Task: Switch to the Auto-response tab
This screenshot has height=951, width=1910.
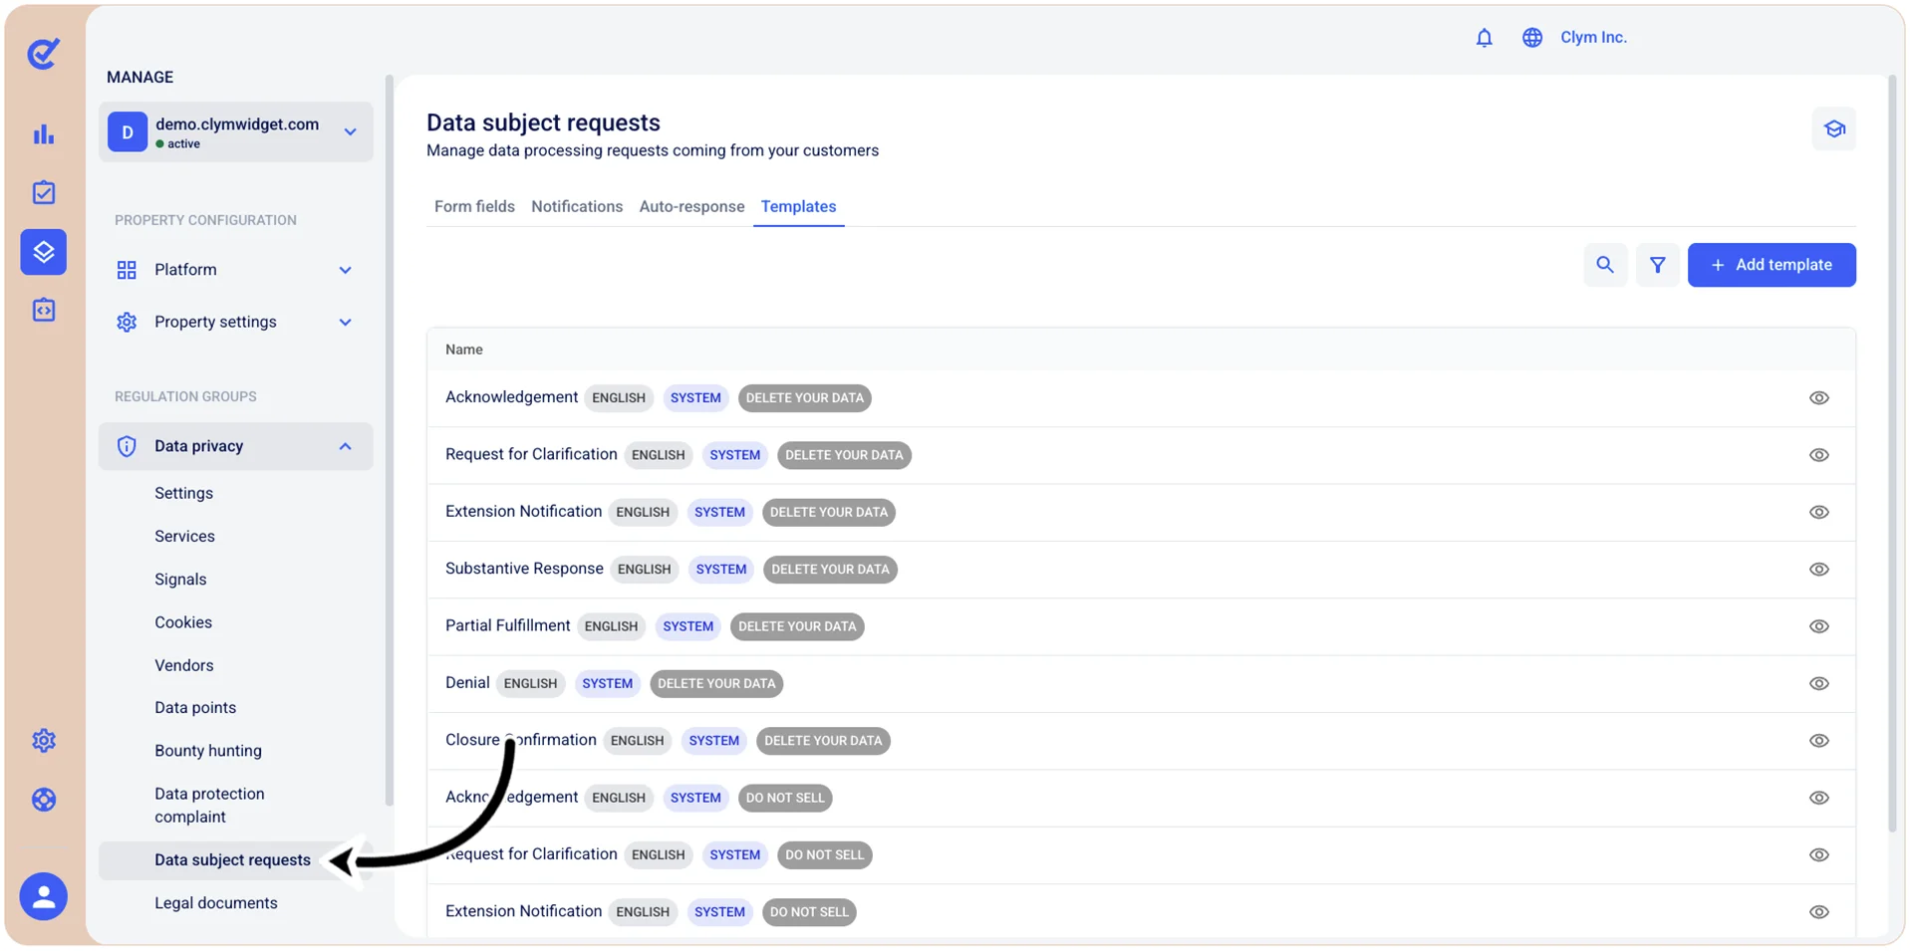Action: coord(691,206)
